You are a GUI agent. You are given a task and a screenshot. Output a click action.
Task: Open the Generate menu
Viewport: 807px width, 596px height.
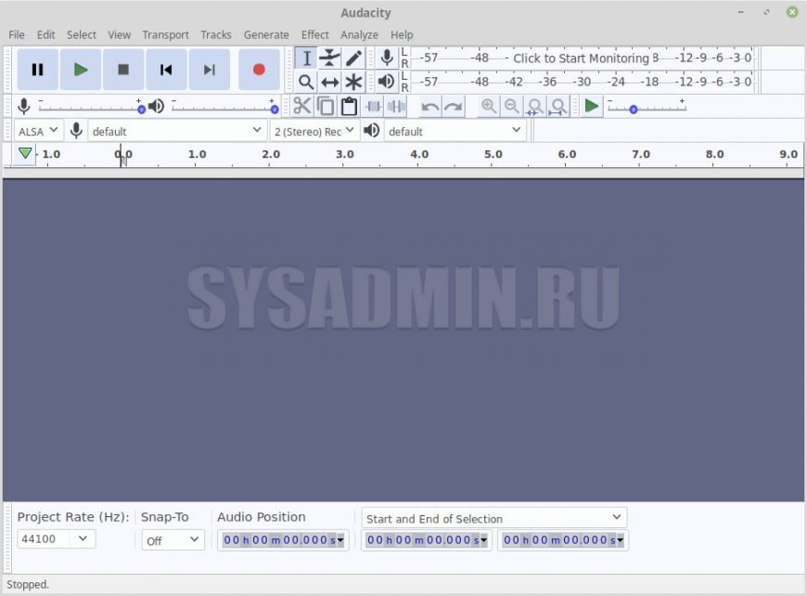pos(266,34)
